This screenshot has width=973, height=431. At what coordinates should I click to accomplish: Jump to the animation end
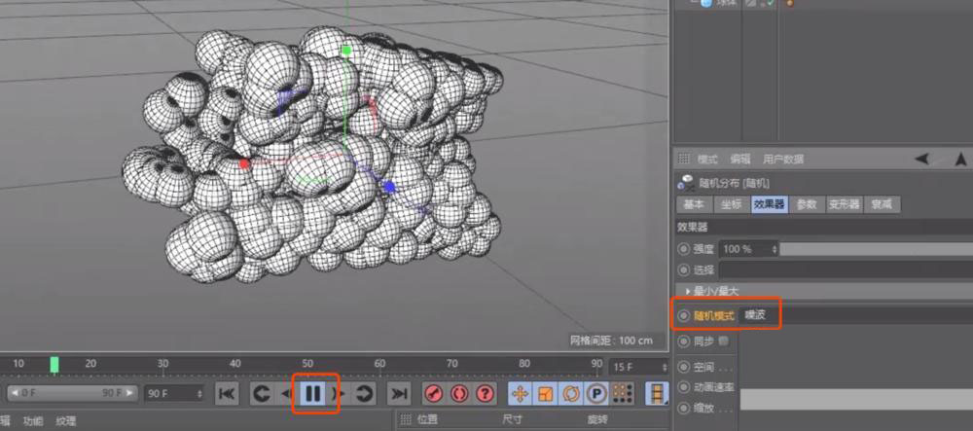(400, 393)
